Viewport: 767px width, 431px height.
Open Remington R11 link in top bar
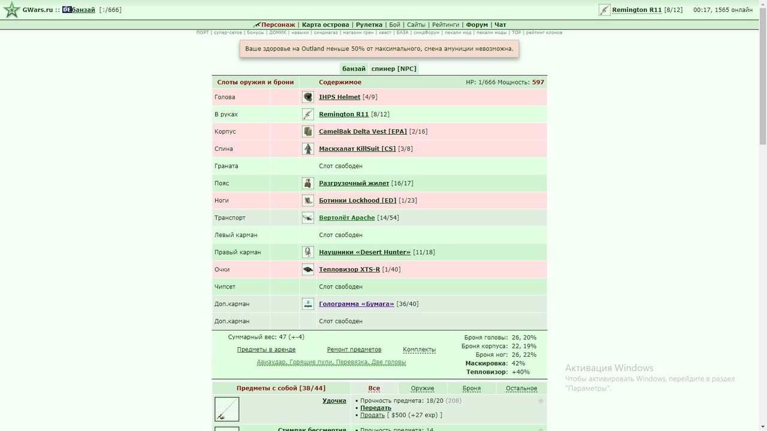coord(637,10)
